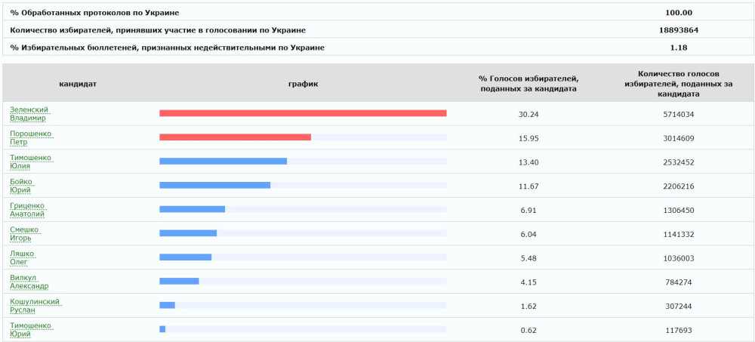Click the "% Голосов избирателей" column header
The image size is (755, 342).
coord(528,84)
